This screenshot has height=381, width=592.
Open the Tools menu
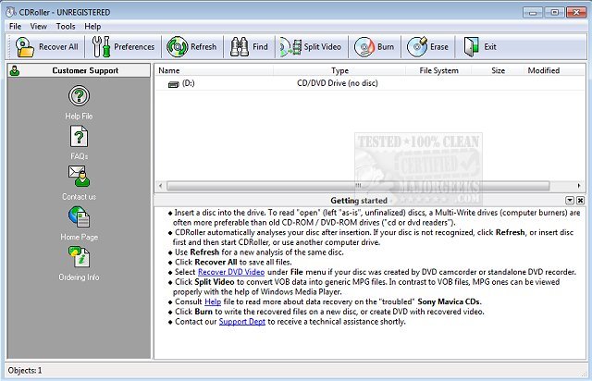(66, 26)
